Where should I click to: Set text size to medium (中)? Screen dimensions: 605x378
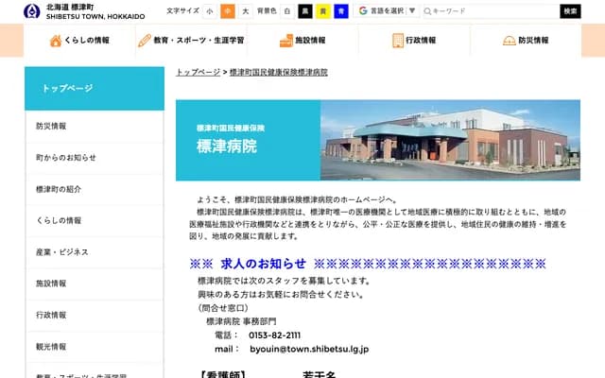point(228,11)
